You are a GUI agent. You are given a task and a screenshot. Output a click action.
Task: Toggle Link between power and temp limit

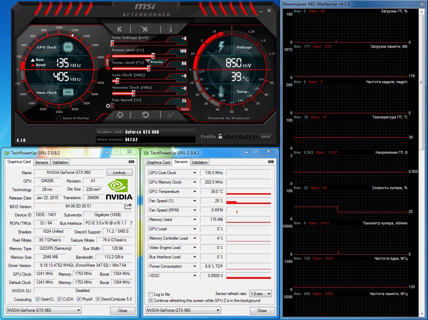pos(108,62)
